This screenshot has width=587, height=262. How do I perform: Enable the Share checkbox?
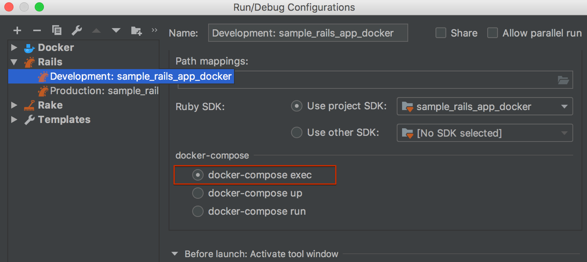point(441,33)
